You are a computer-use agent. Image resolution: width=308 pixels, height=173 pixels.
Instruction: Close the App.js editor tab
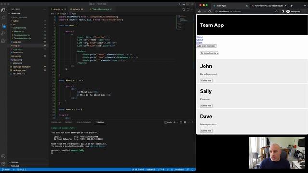(65, 9)
